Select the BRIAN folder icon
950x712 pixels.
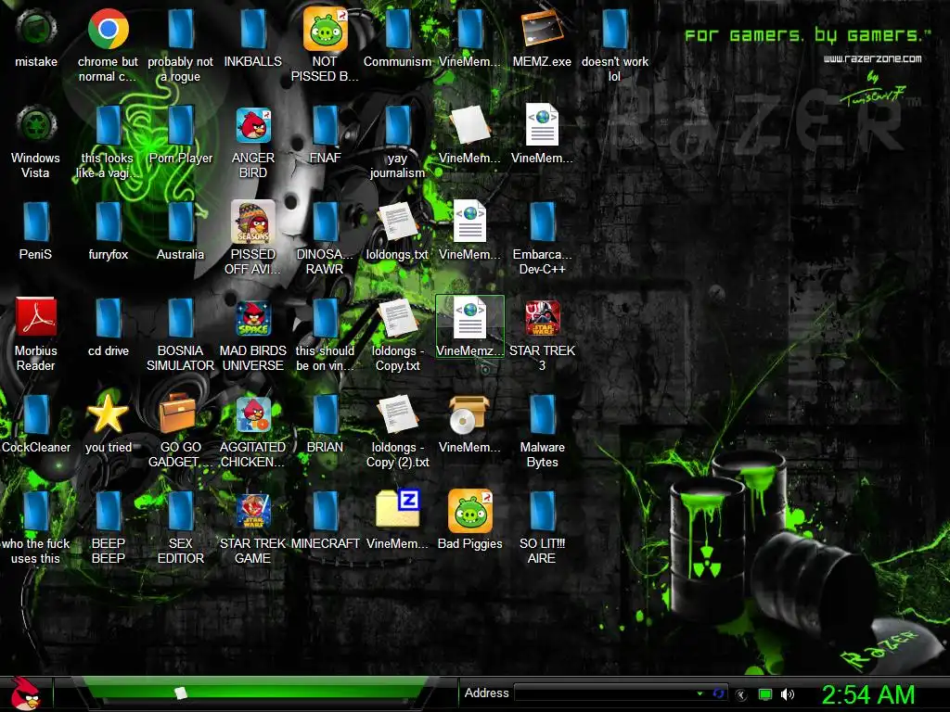326,414
